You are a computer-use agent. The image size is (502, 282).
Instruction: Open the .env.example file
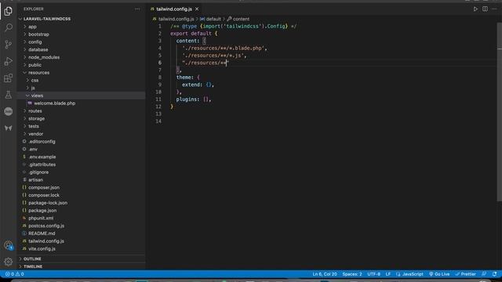(42, 157)
